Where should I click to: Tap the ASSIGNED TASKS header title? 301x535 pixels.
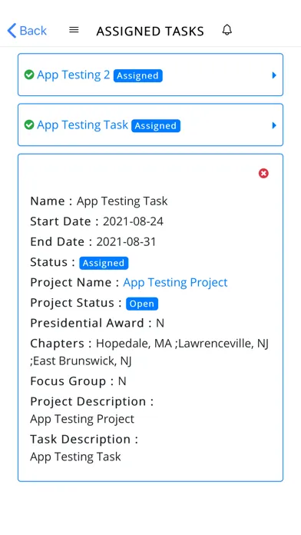(x=150, y=31)
